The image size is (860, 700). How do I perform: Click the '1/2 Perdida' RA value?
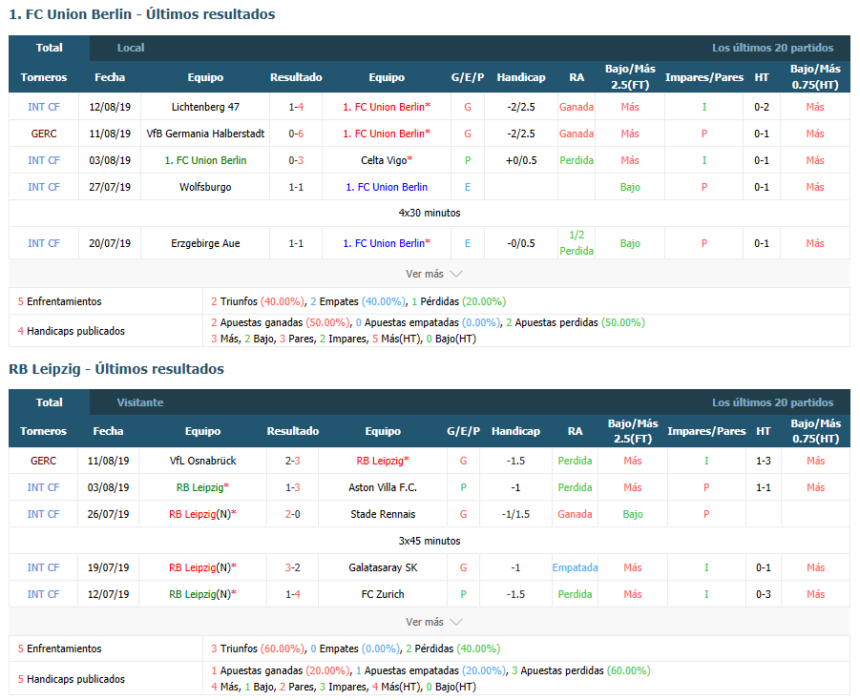(x=577, y=243)
